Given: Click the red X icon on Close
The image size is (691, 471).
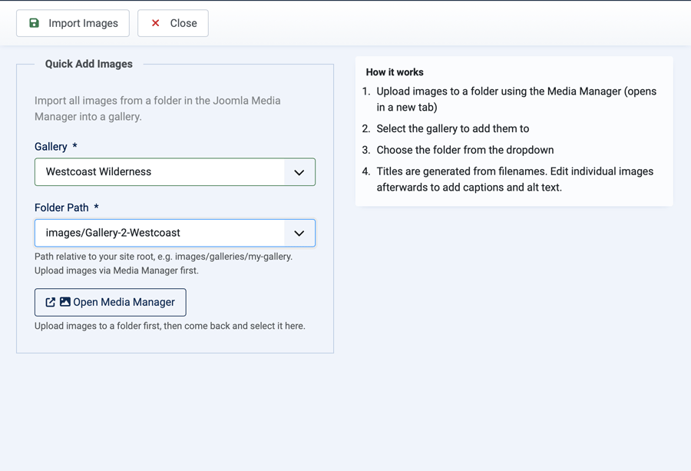Looking at the screenshot, I should tap(156, 23).
